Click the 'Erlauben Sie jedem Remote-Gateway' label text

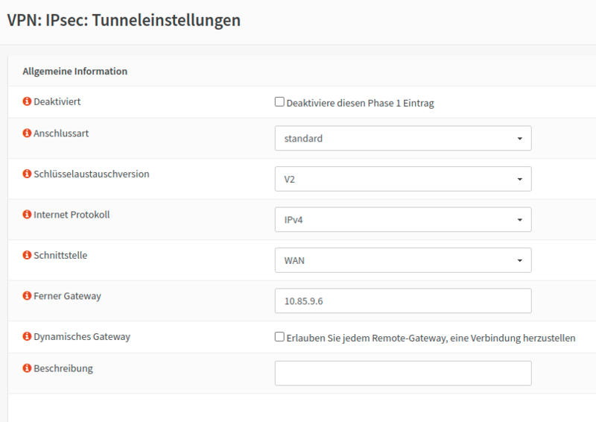coord(431,338)
